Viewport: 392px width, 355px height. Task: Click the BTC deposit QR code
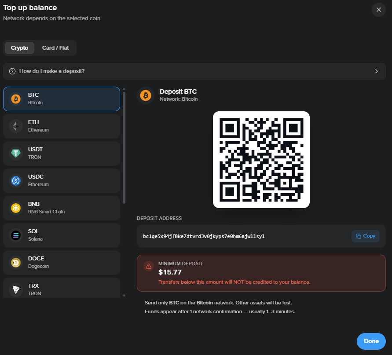pos(261,160)
